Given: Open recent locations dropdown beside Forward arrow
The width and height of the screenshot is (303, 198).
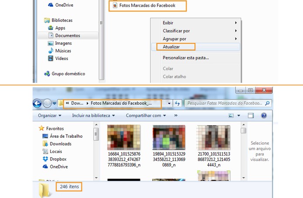Looking at the screenshot, I should (54, 104).
